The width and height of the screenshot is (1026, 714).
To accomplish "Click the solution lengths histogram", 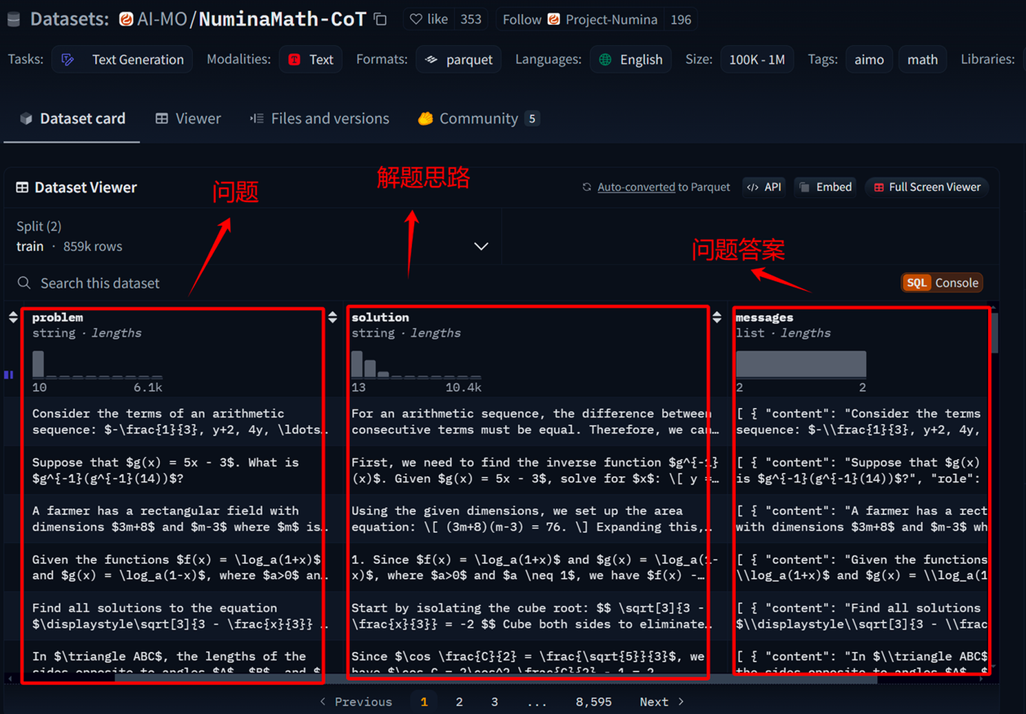I will tap(416, 364).
